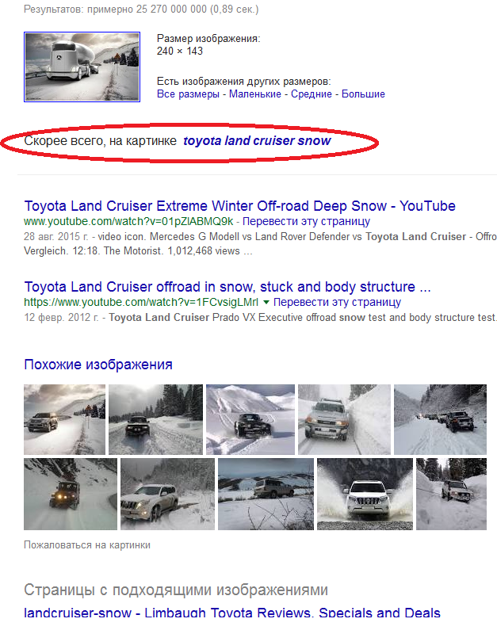Select 'Маленькие' image size link

pos(255,94)
